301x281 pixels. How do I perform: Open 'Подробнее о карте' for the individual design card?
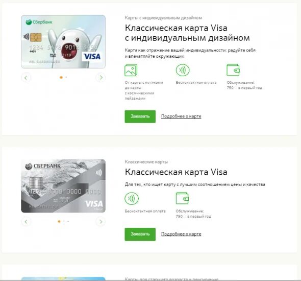tap(181, 116)
